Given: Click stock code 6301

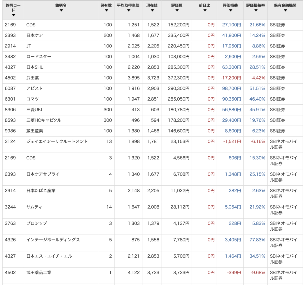Looking at the screenshot, I should pos(10,99).
